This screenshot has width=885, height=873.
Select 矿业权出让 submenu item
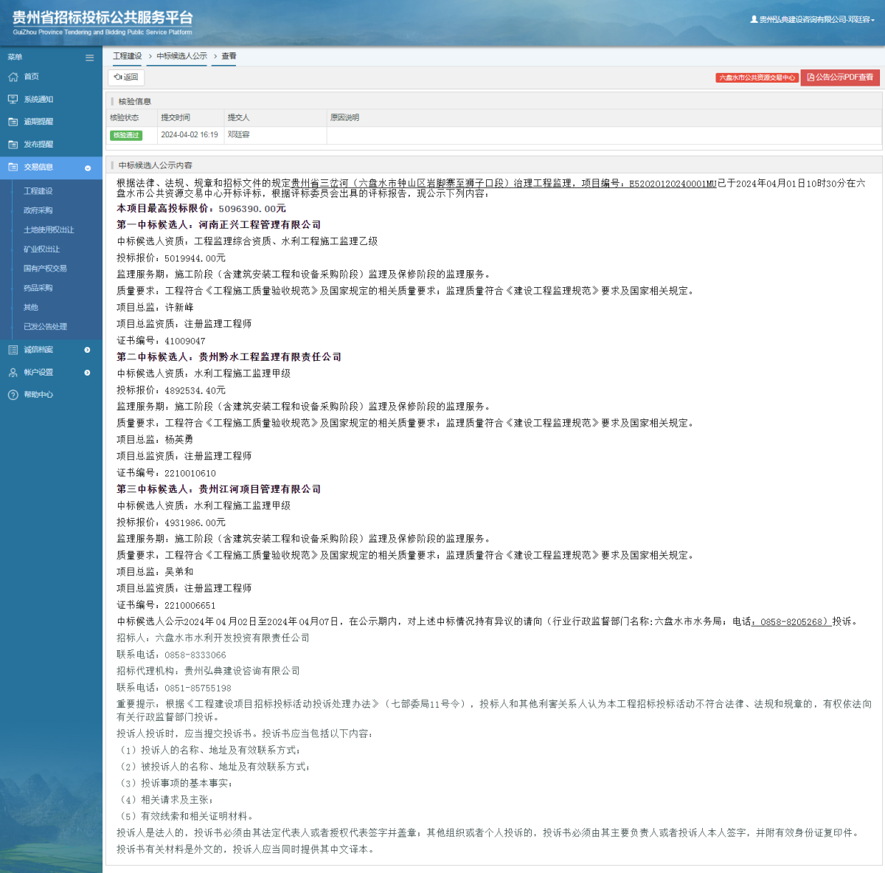pyautogui.click(x=42, y=249)
